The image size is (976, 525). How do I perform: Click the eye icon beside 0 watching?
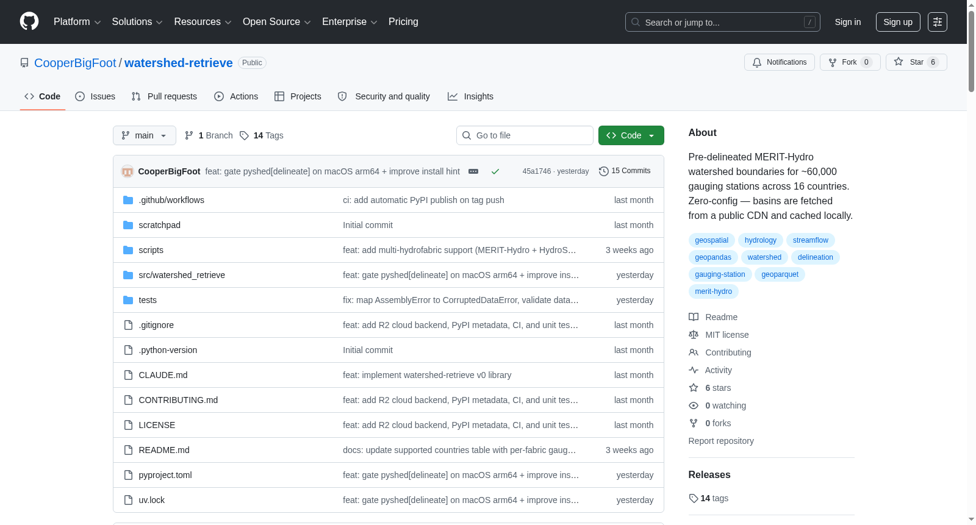pos(694,405)
